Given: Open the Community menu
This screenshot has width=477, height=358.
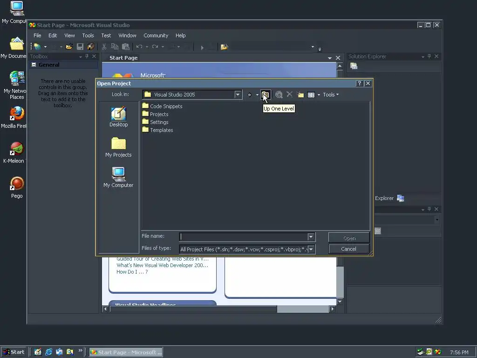Looking at the screenshot, I should pyautogui.click(x=156, y=35).
